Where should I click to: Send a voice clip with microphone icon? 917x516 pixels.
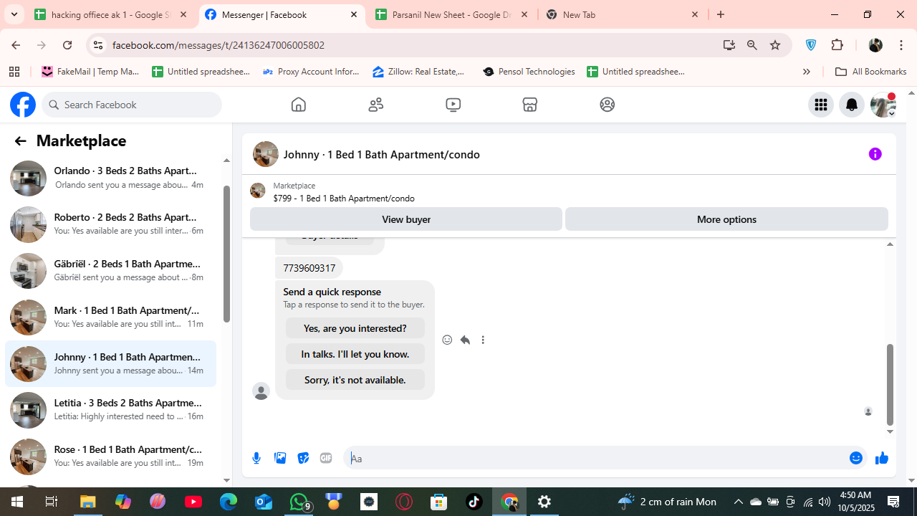pos(256,458)
